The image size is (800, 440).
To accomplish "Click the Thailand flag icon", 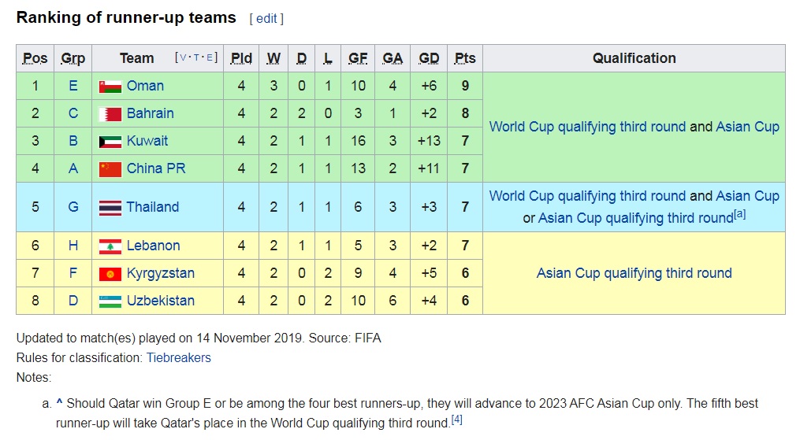I will point(110,207).
